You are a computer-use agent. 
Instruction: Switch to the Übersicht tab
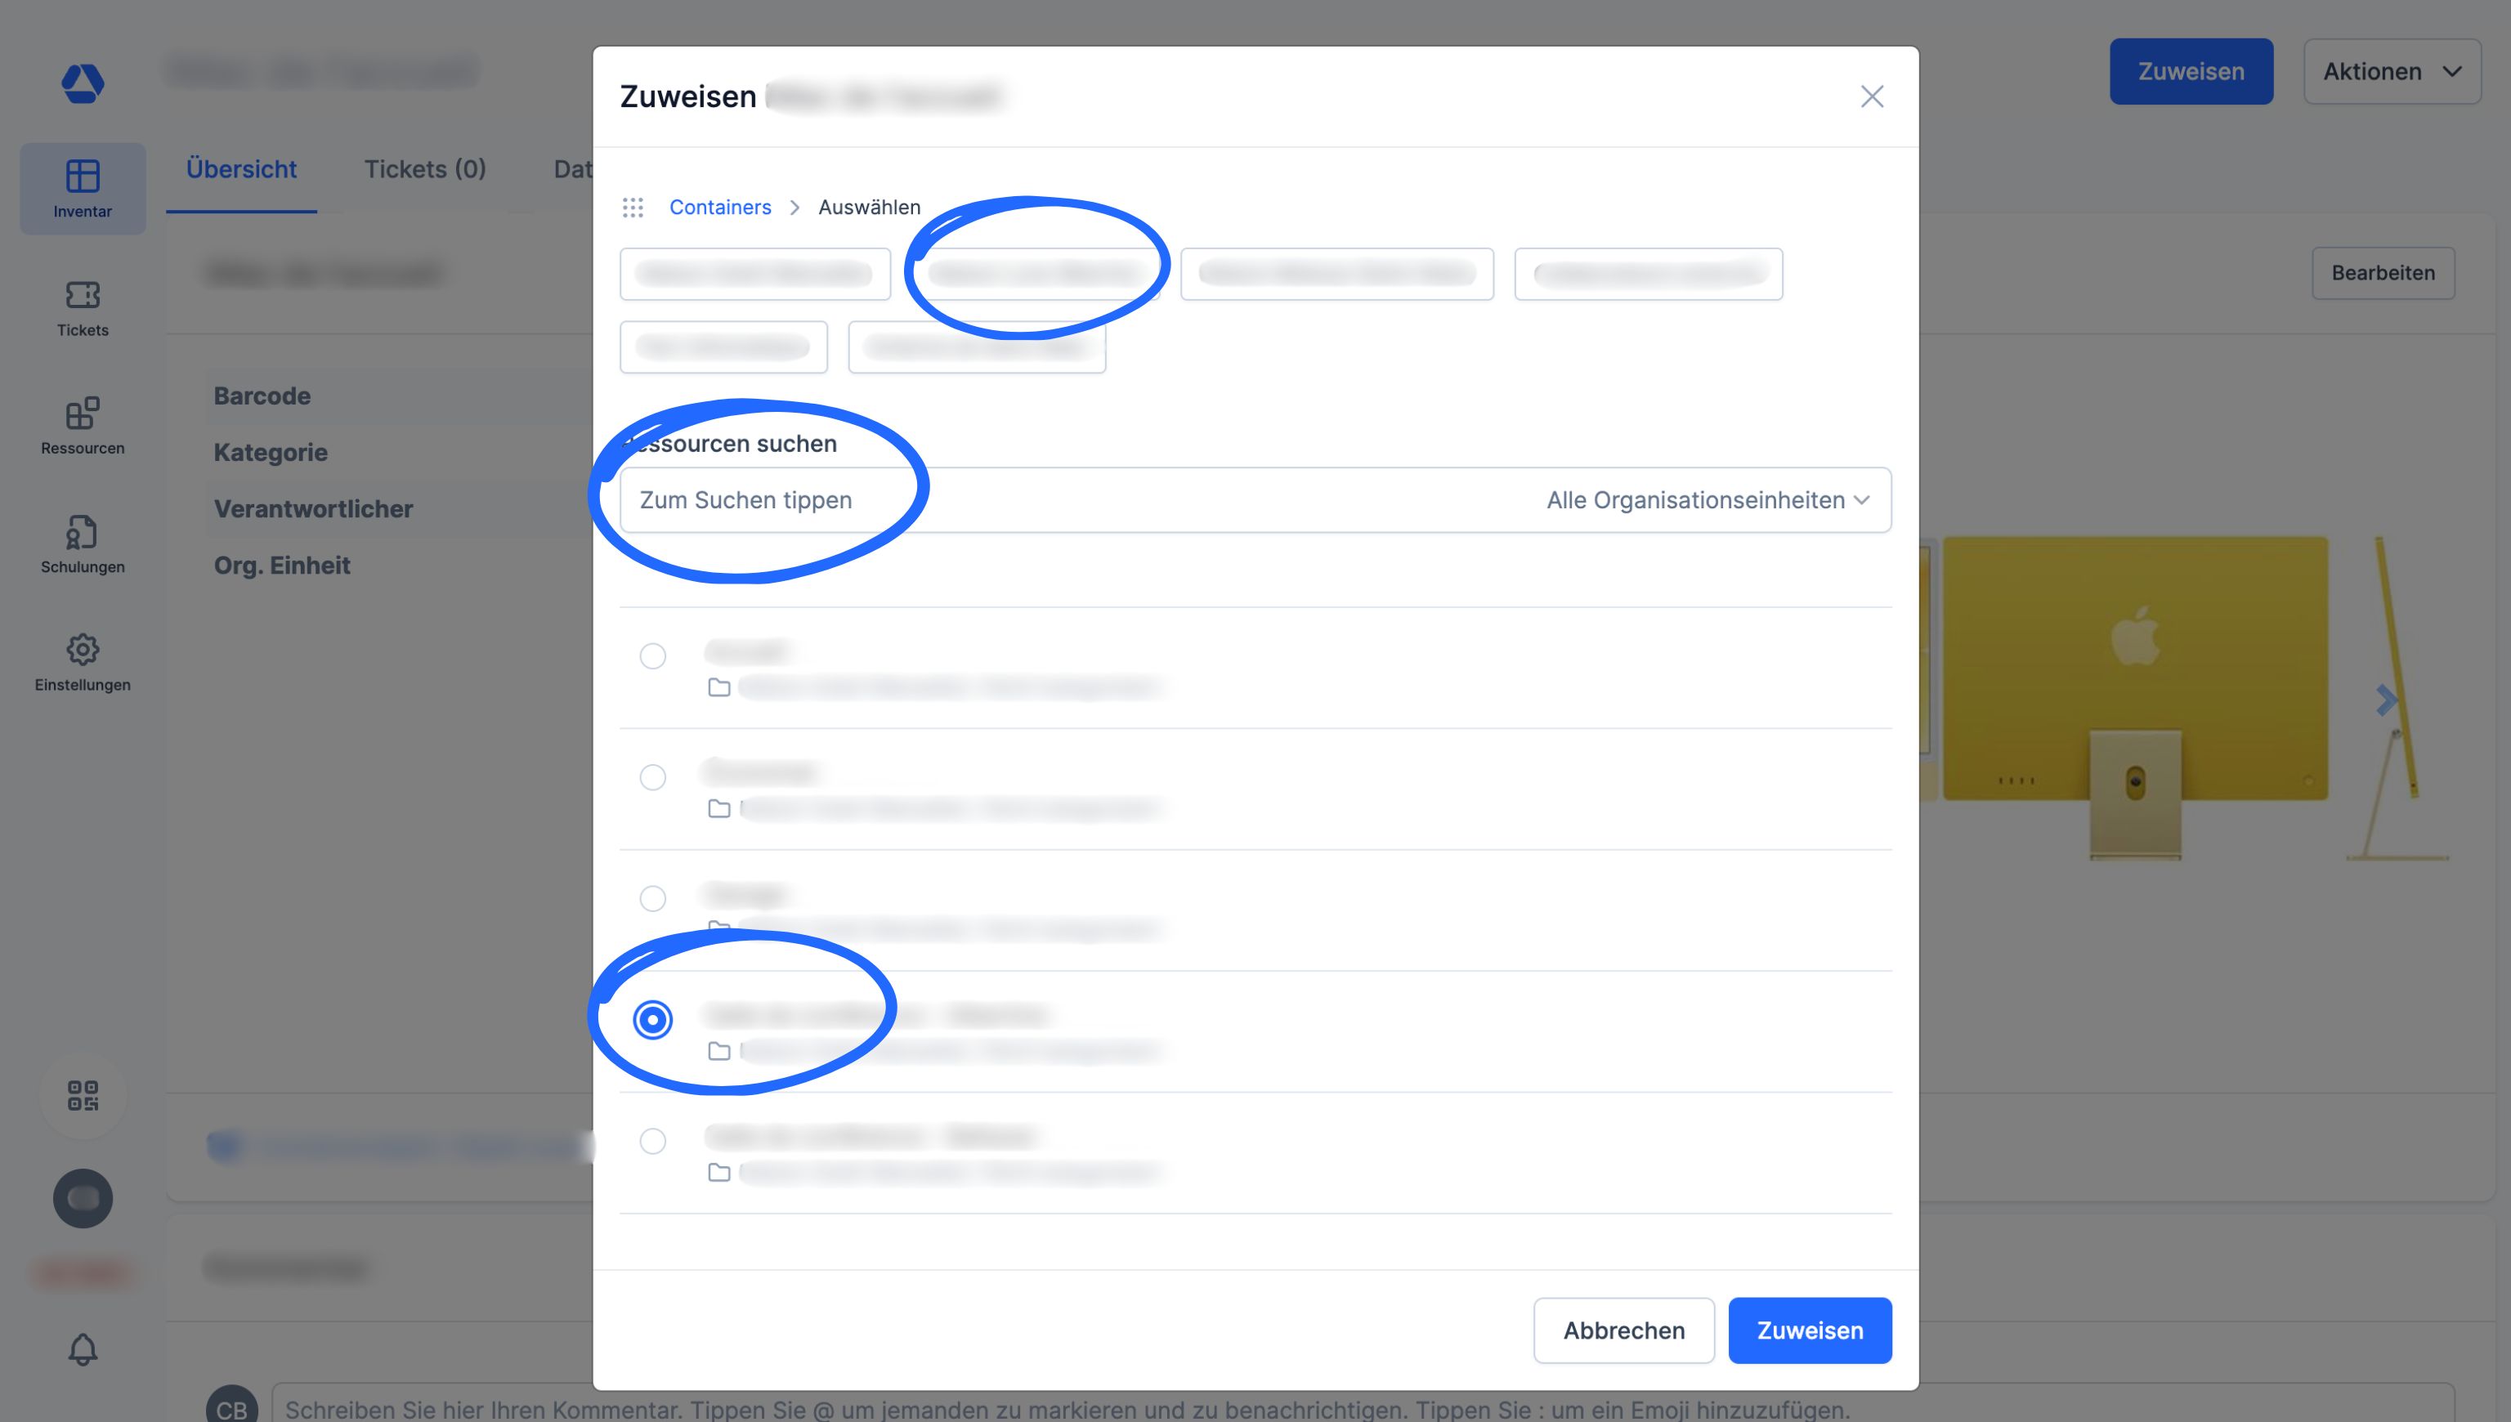[241, 169]
